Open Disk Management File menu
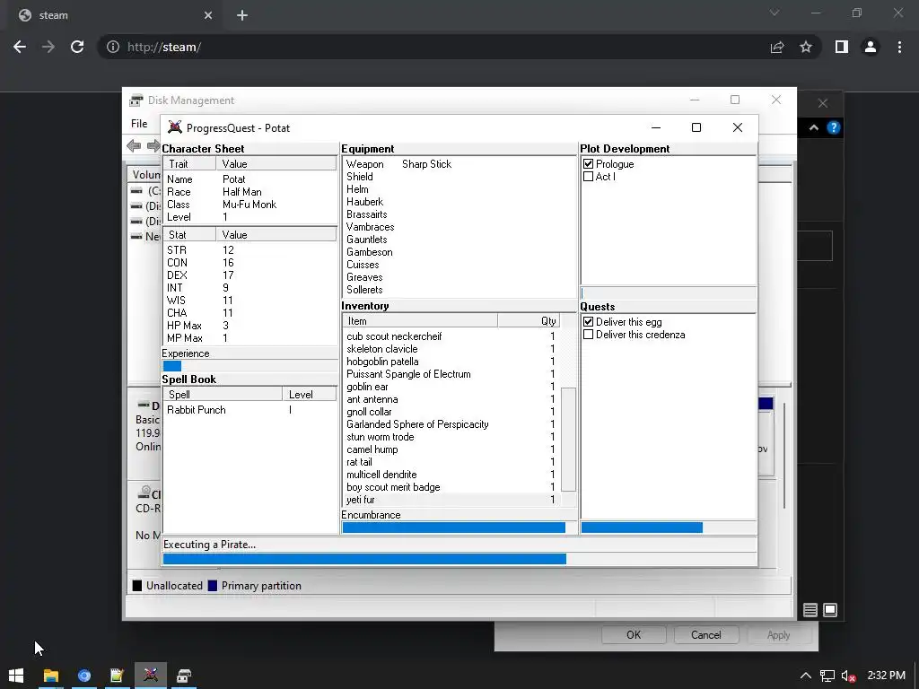 tap(139, 124)
